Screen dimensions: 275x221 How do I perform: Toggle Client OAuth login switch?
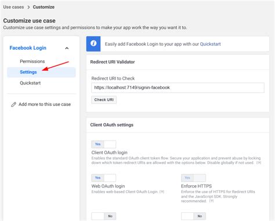pos(104,144)
